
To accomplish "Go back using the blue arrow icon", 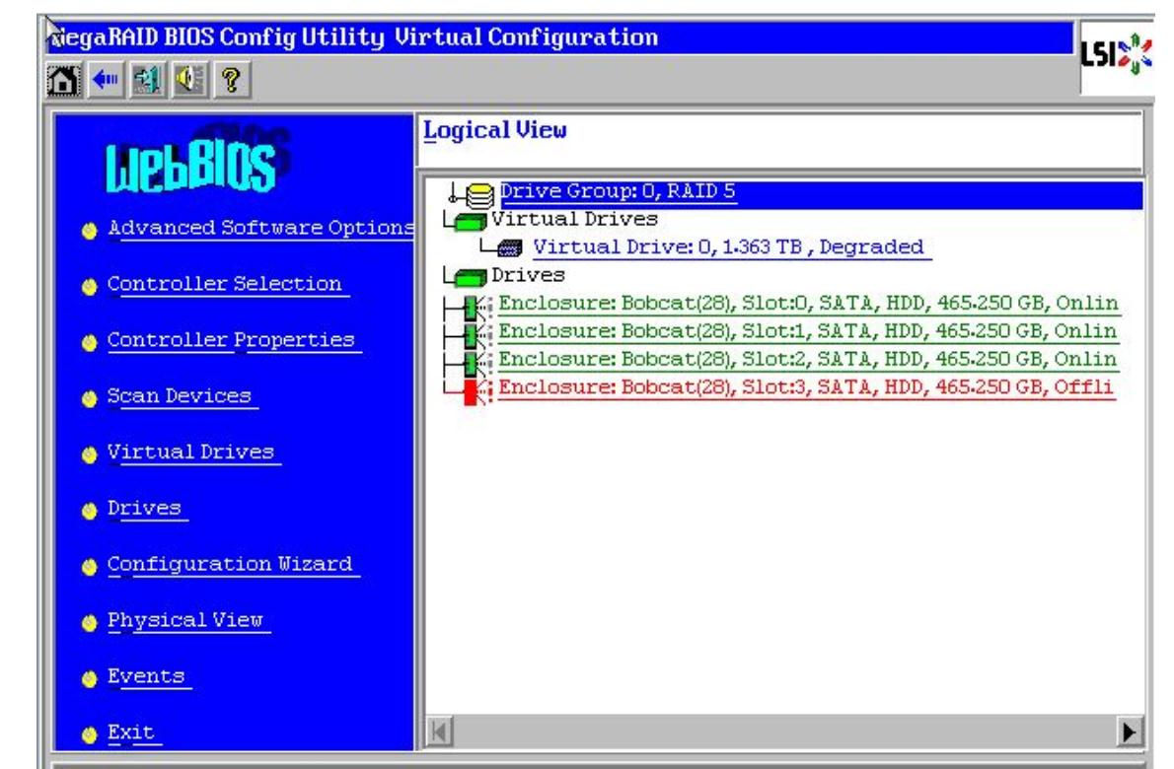I will (106, 79).
